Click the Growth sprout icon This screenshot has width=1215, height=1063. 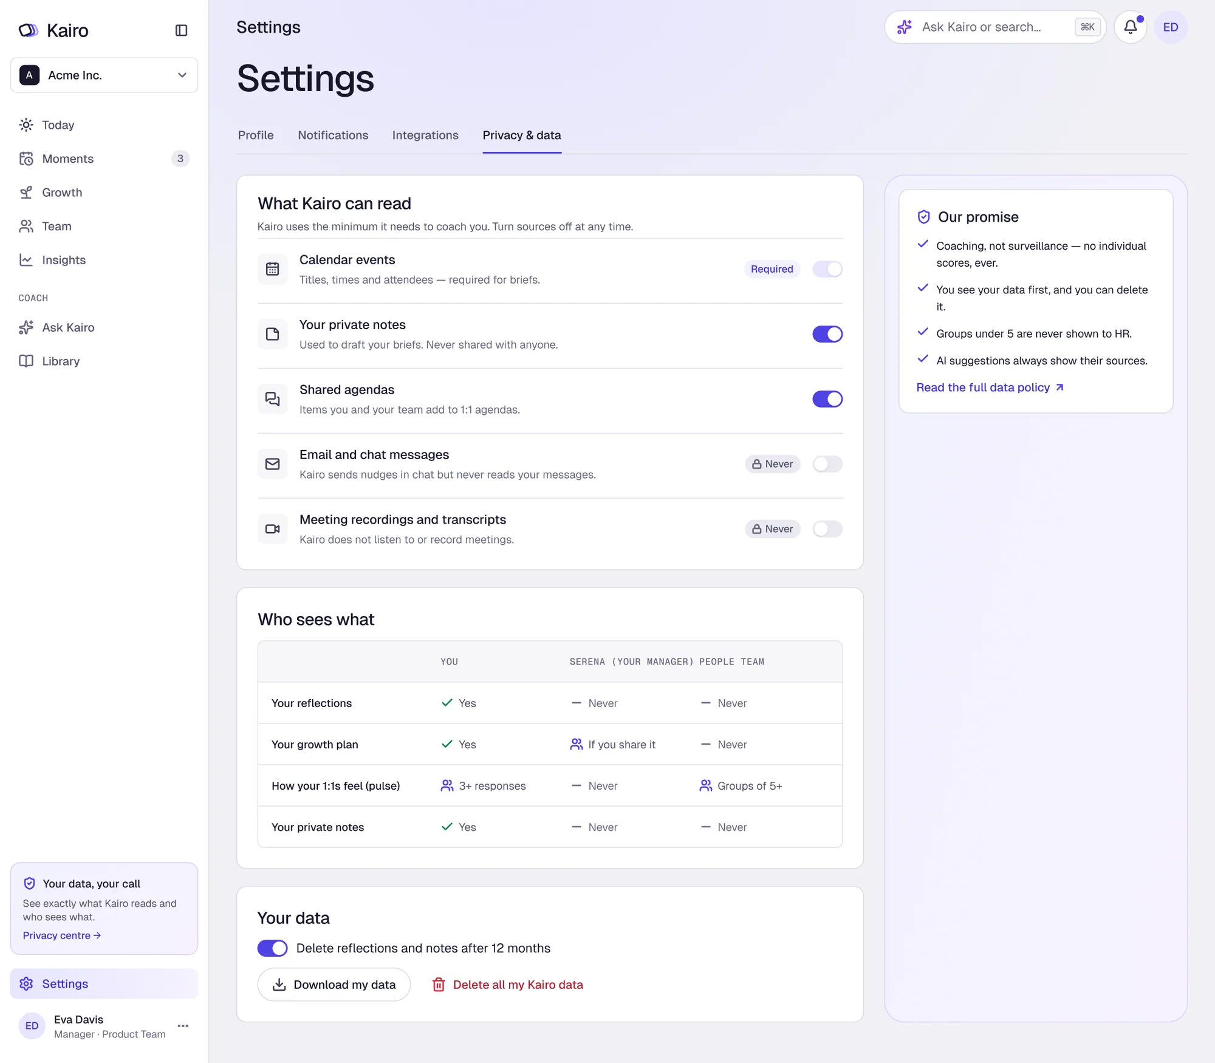pos(26,193)
